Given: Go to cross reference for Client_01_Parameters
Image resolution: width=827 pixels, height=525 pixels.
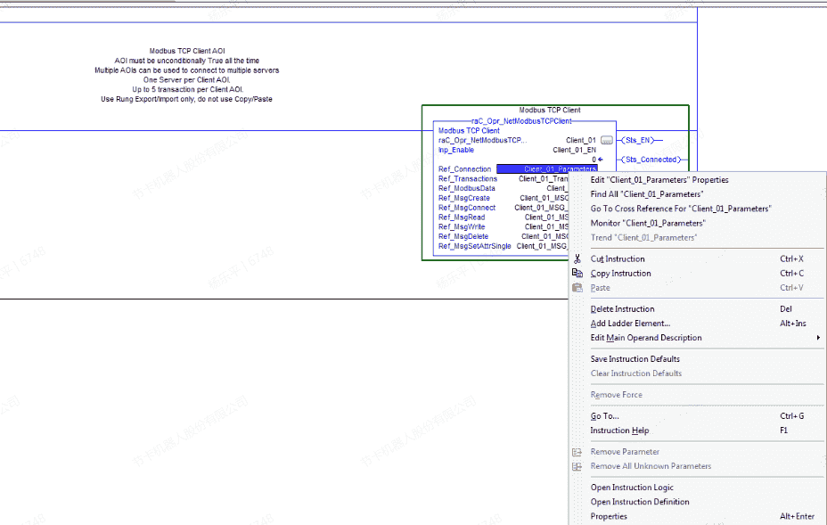Looking at the screenshot, I should click(681, 209).
